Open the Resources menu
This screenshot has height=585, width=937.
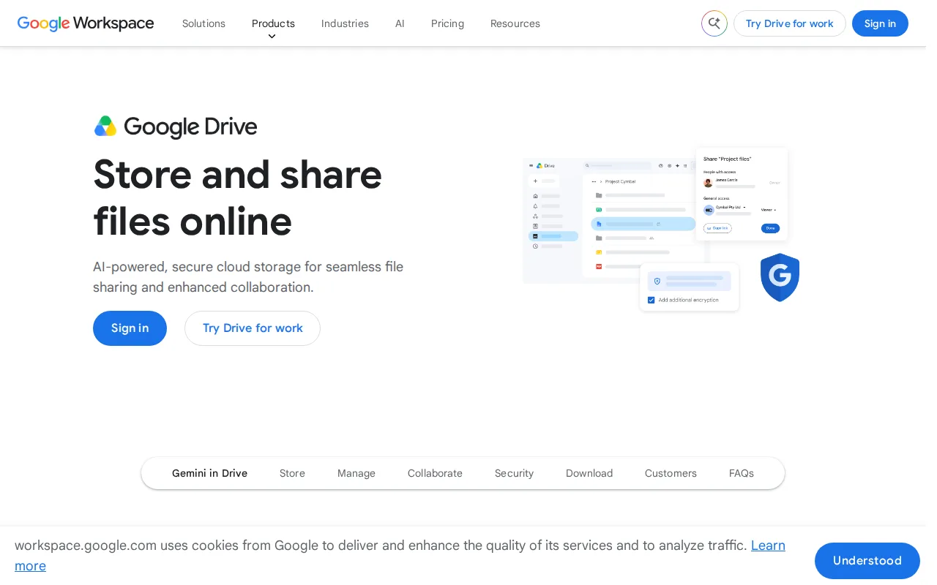tap(515, 23)
